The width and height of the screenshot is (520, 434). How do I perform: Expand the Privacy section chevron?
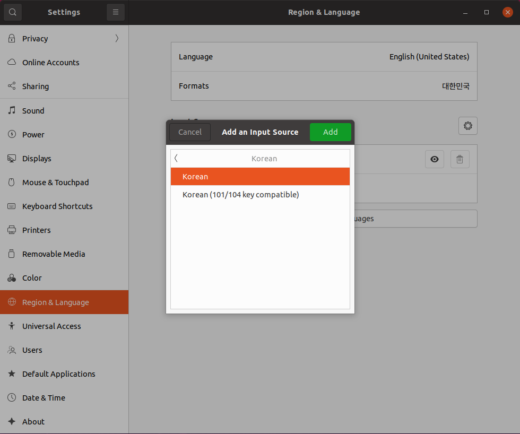coord(117,38)
